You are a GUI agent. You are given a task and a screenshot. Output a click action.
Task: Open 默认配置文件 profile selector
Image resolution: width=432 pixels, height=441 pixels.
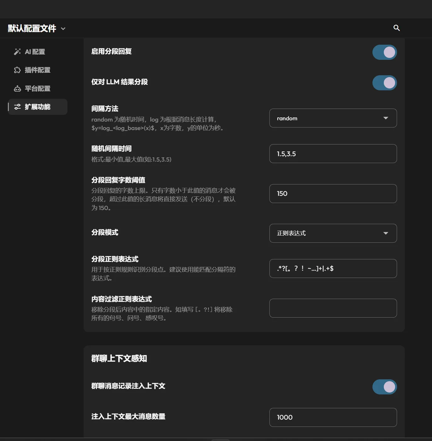(37, 29)
